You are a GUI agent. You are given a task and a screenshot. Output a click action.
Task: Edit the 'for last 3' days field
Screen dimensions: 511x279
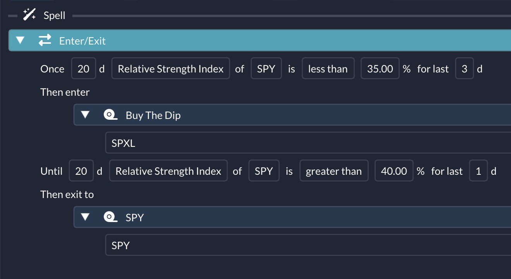tap(464, 69)
